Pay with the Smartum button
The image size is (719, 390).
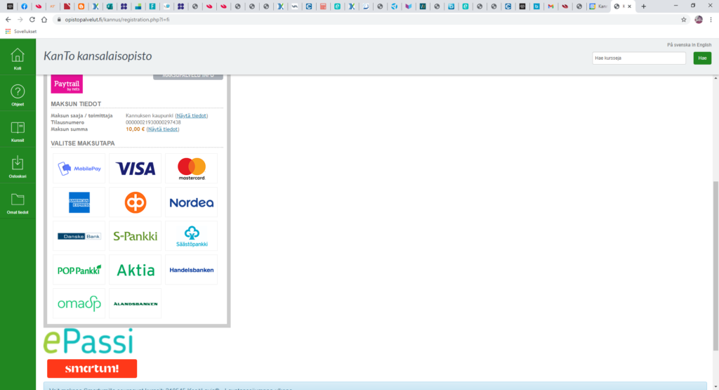[x=92, y=368]
